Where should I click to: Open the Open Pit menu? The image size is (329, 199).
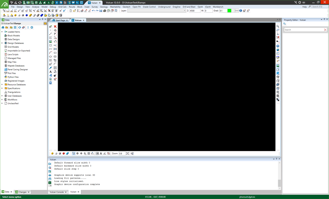[136, 7]
